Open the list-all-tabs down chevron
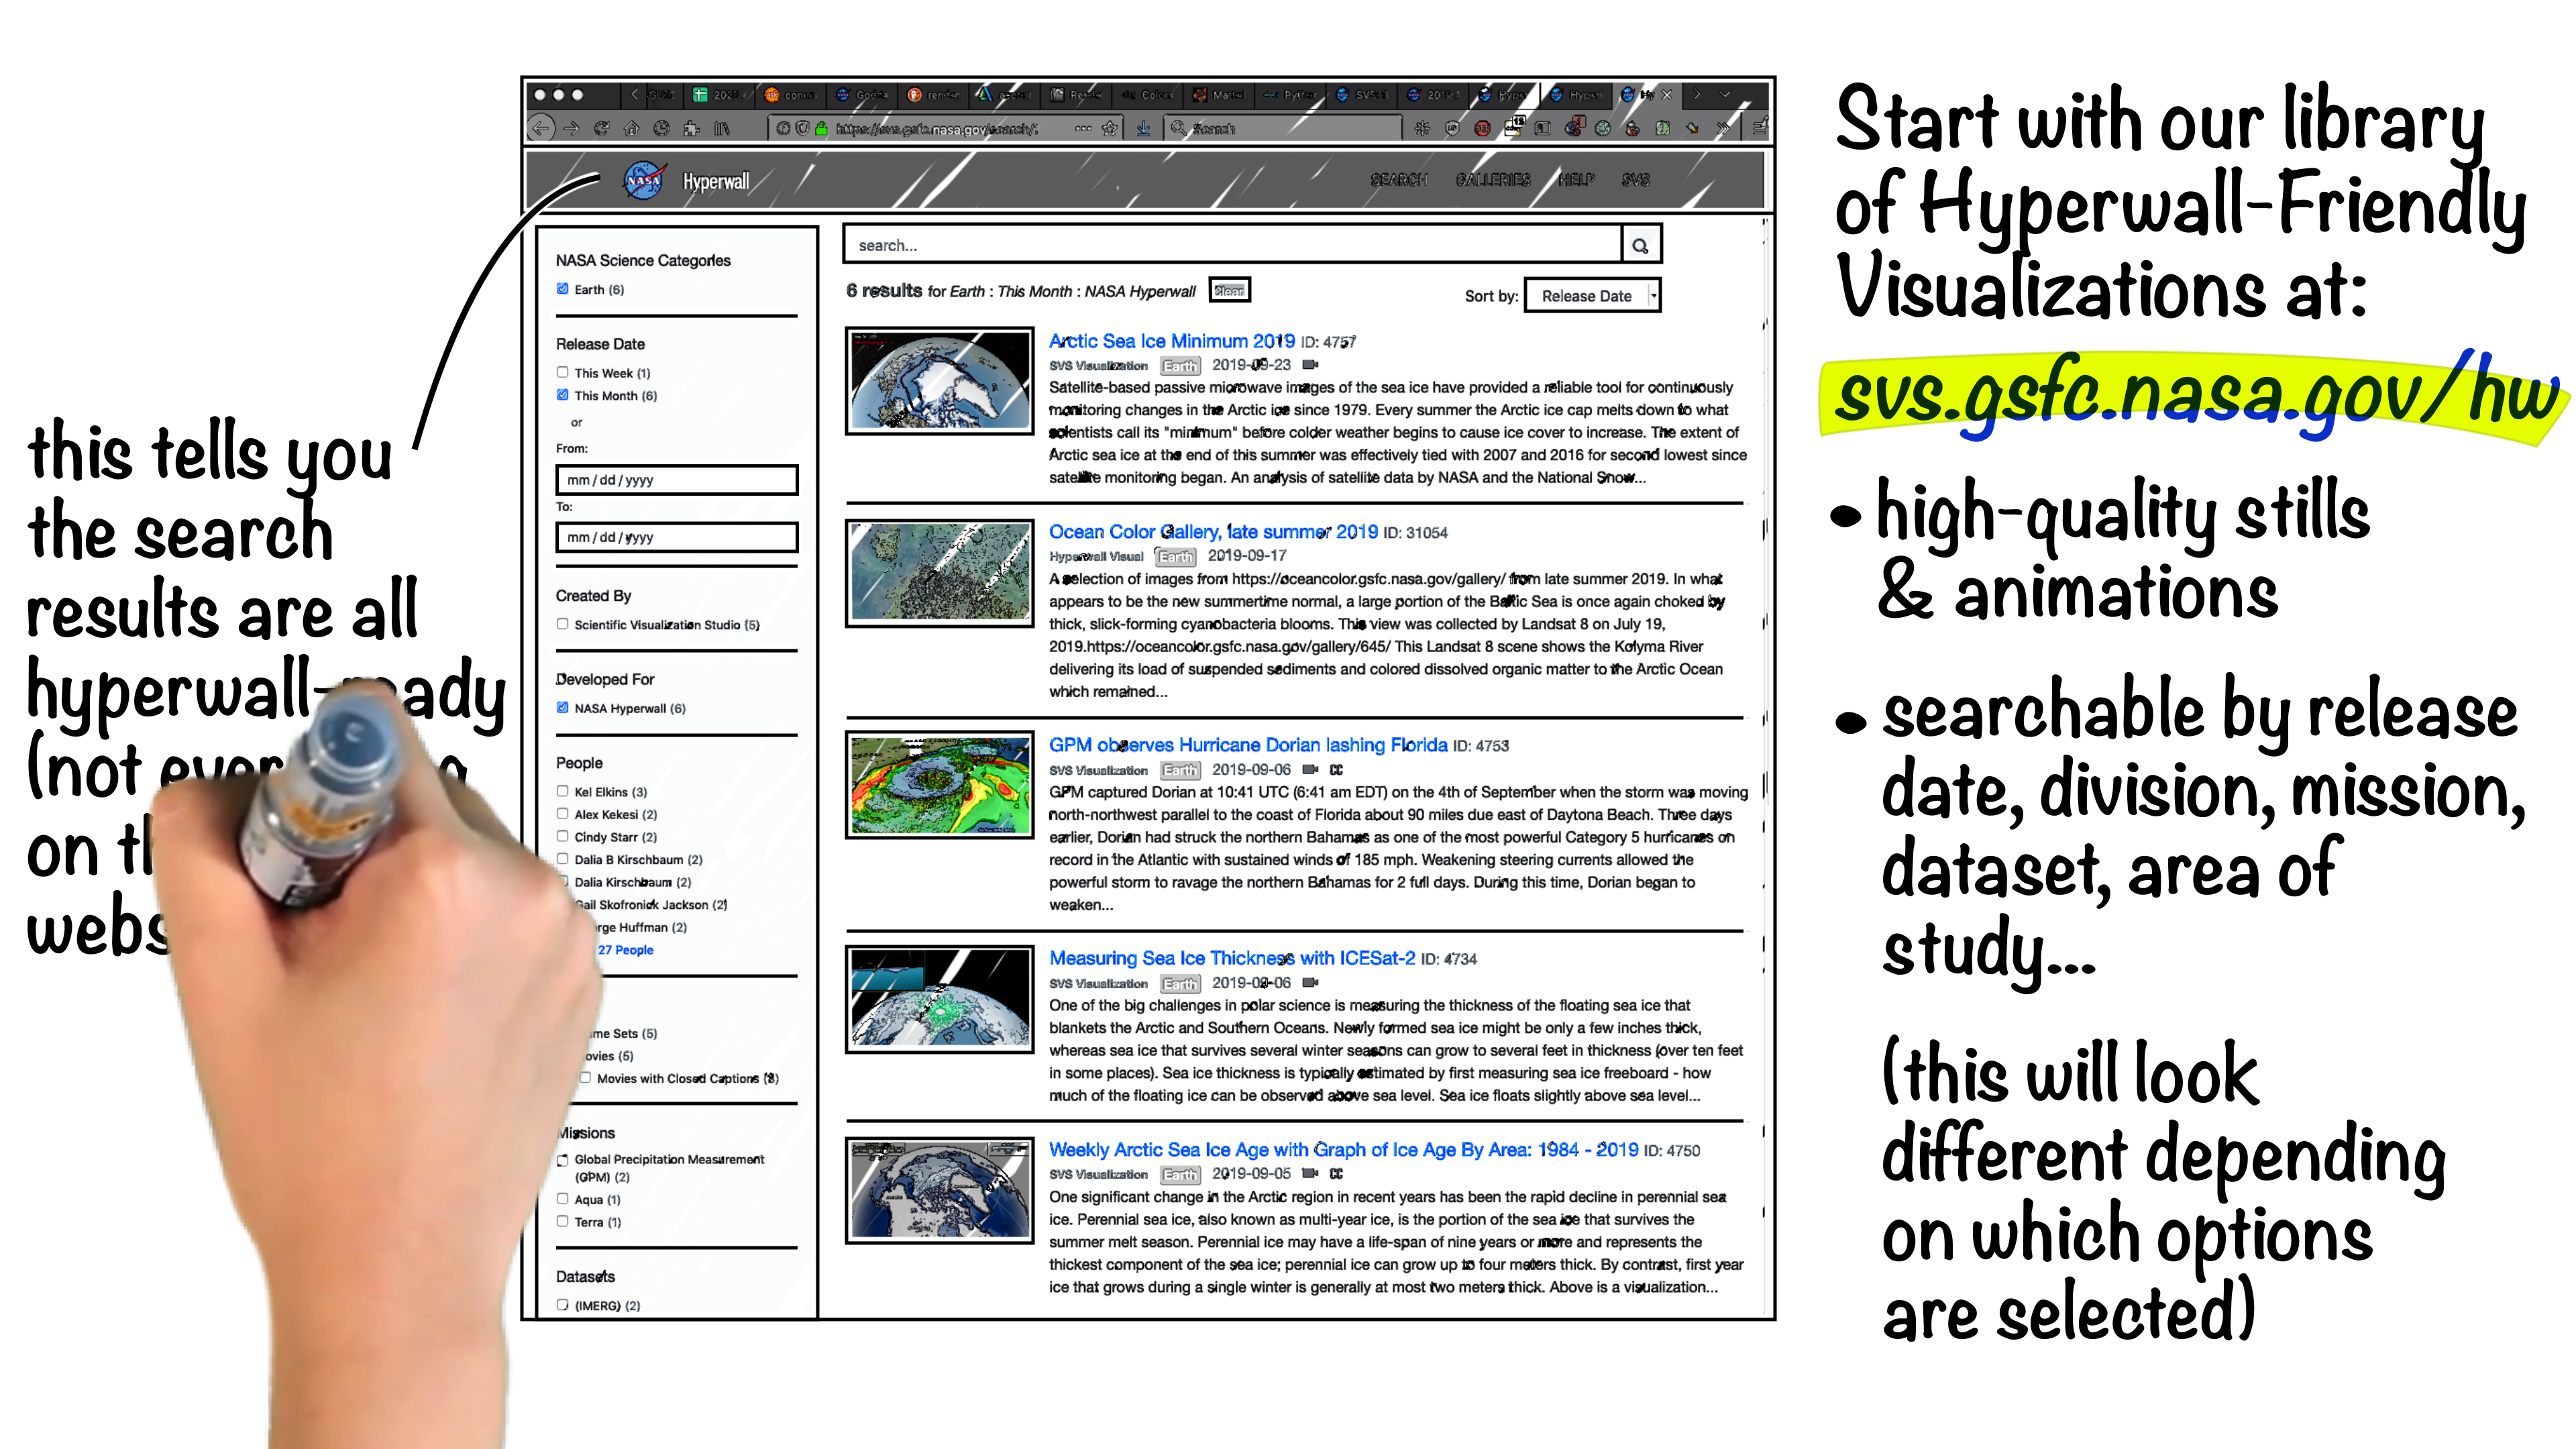 click(x=1724, y=95)
